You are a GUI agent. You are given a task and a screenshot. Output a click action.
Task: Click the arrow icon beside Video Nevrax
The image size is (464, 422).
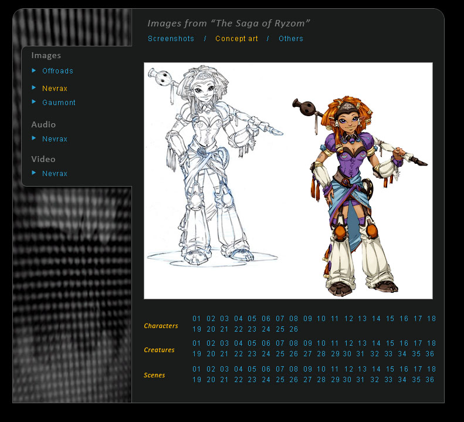pos(34,173)
